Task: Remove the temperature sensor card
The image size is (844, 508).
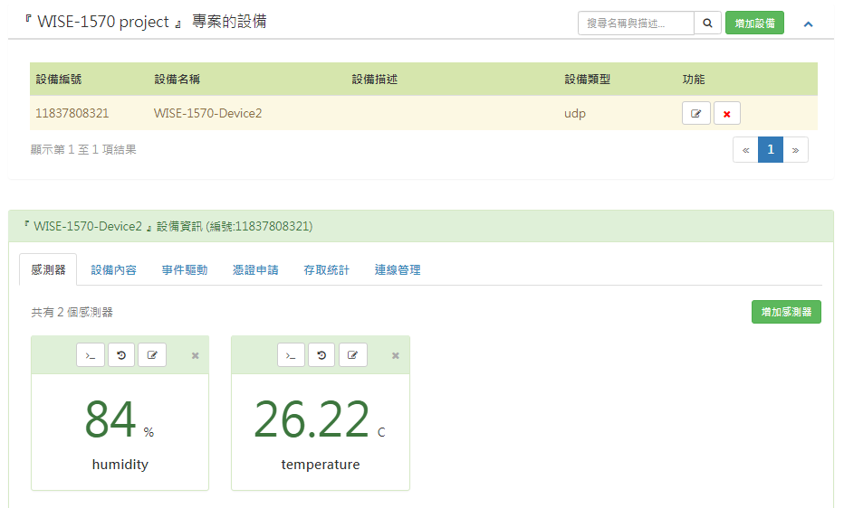Action: 395,355
